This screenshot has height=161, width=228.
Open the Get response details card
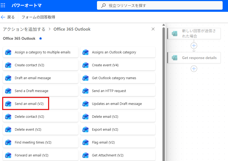(194, 58)
